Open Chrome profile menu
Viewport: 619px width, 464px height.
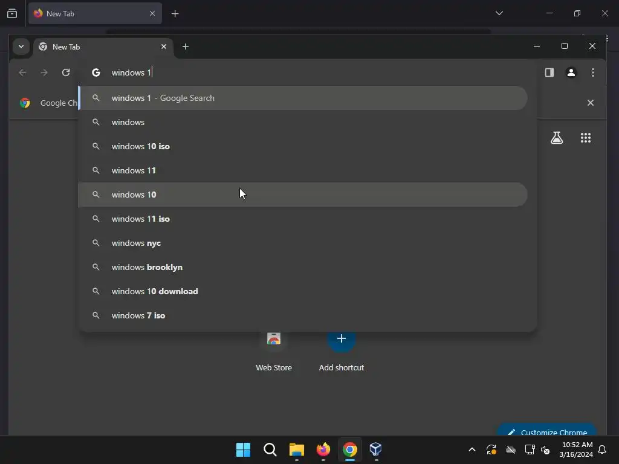click(571, 72)
